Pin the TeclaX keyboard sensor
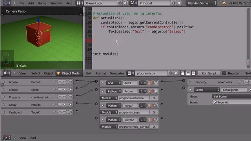The width and height of the screenshot is (251, 141). point(54,112)
